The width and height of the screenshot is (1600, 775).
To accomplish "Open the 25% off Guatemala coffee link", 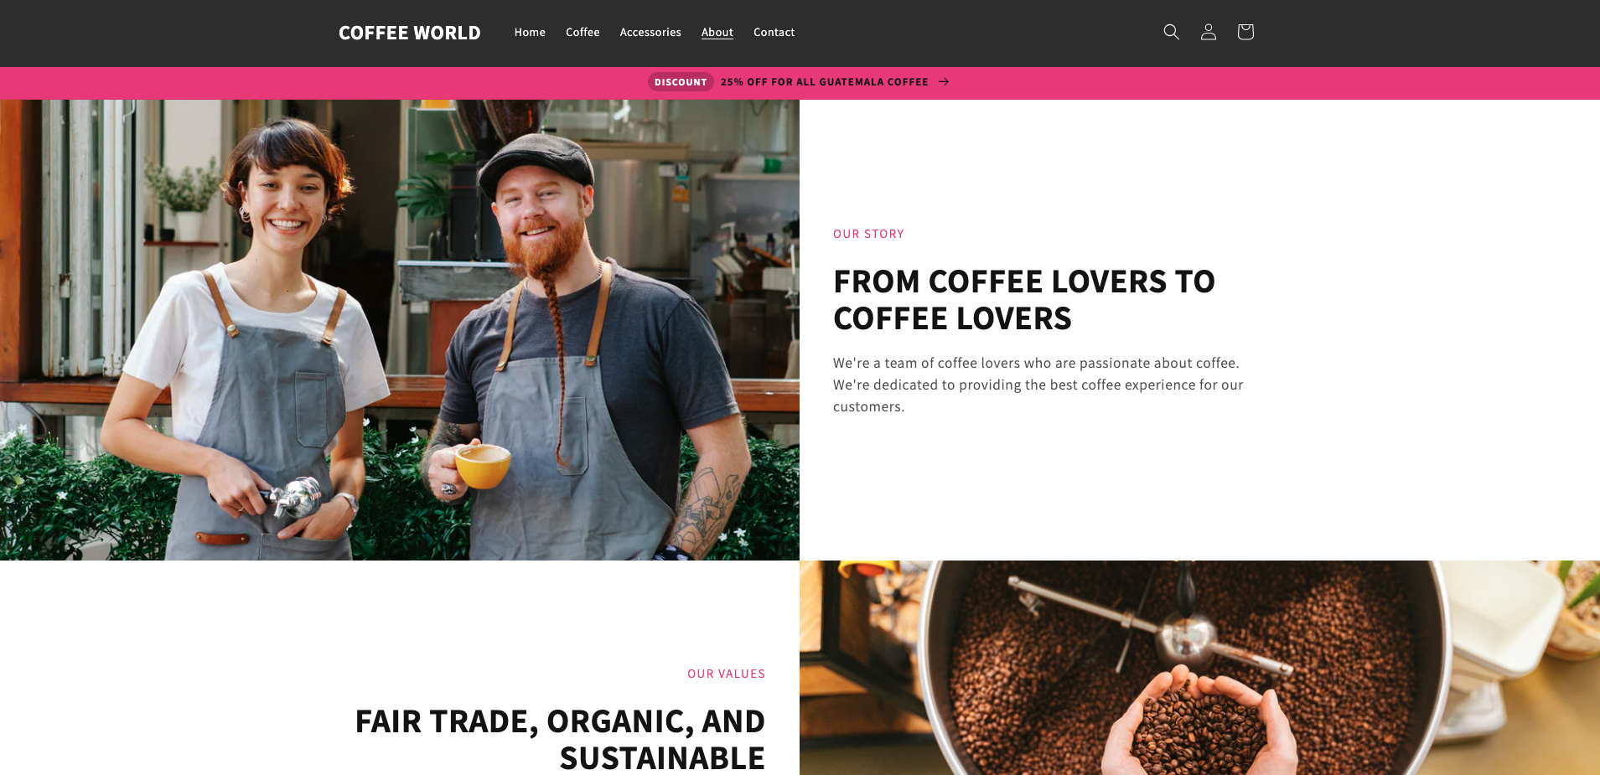I will [824, 81].
